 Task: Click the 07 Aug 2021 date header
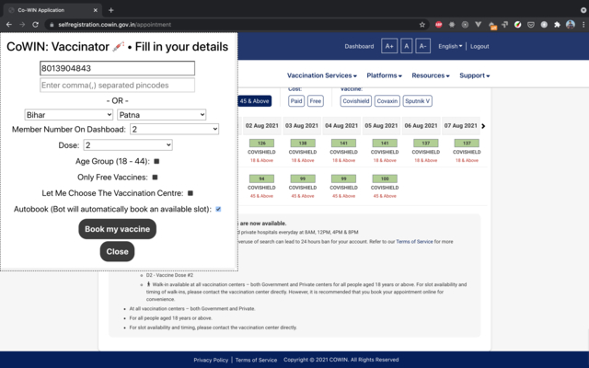coord(460,126)
